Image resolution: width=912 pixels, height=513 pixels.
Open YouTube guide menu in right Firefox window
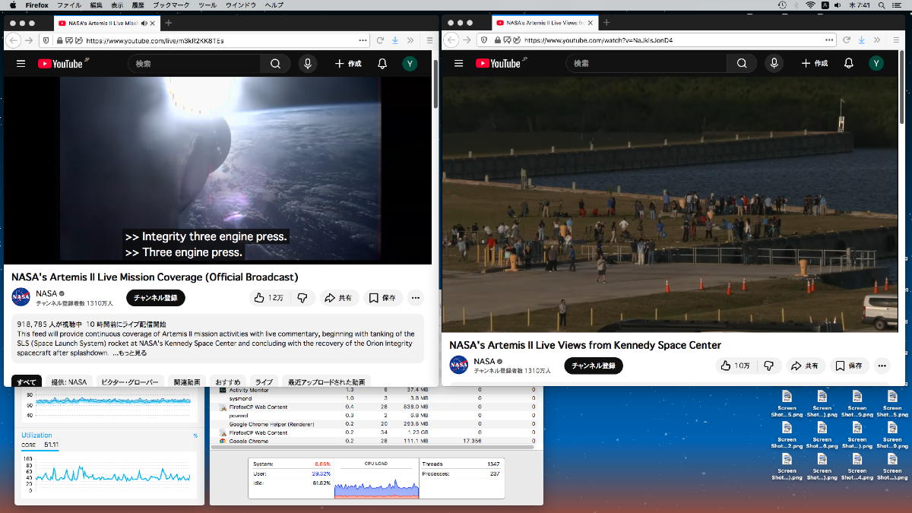(458, 64)
